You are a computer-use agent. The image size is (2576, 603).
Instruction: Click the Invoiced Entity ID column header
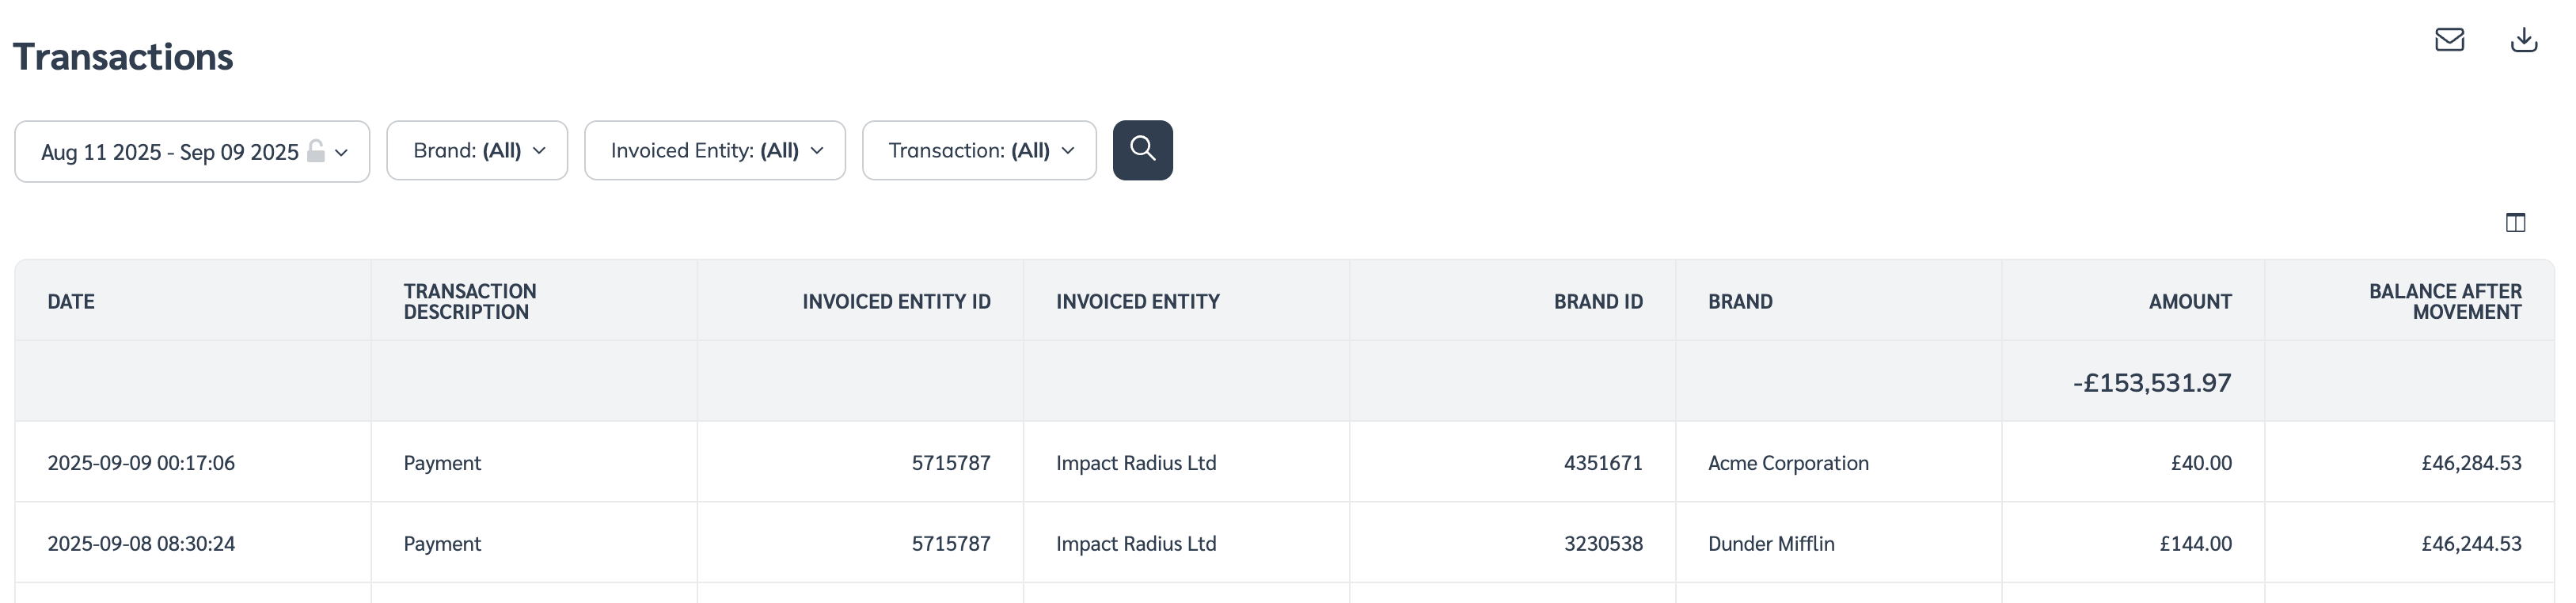point(896,302)
